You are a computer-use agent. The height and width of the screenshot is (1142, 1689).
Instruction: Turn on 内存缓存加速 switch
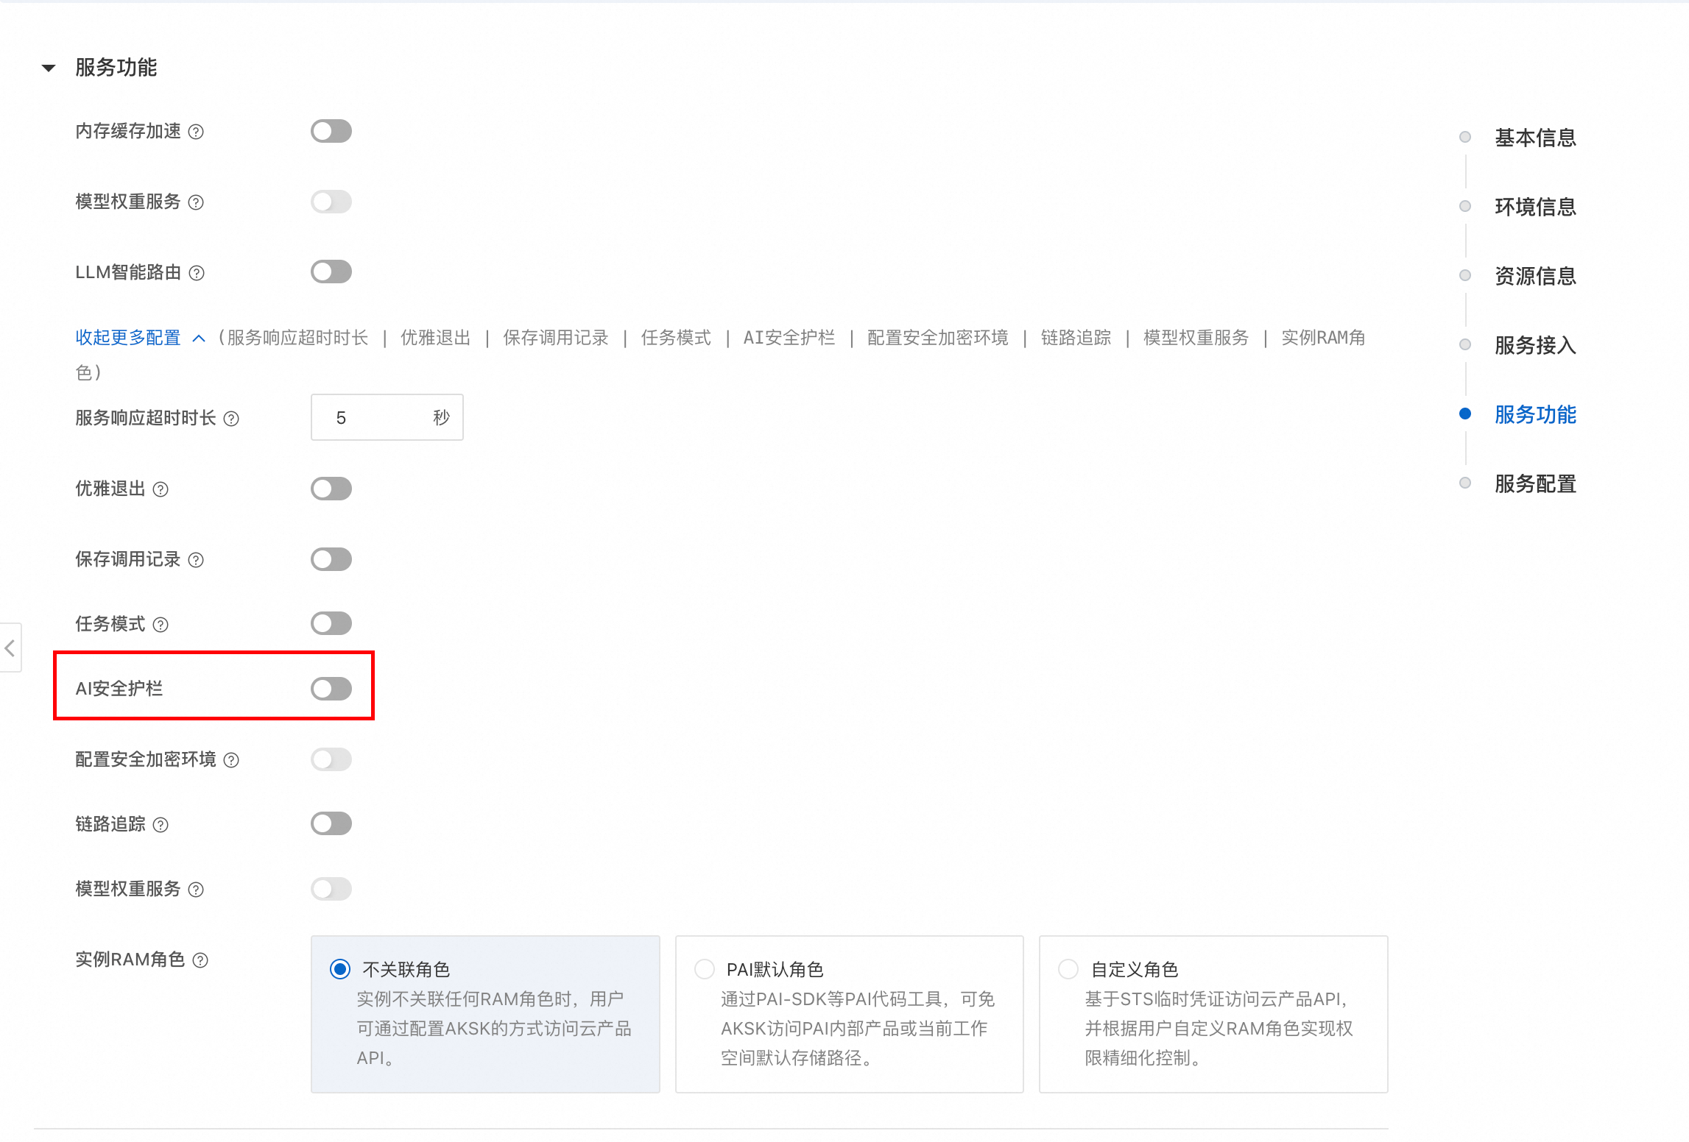[331, 131]
